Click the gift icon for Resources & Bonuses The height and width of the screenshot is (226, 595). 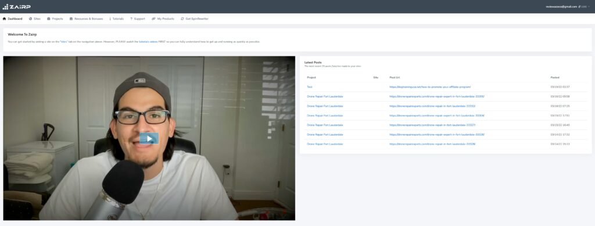coord(71,19)
